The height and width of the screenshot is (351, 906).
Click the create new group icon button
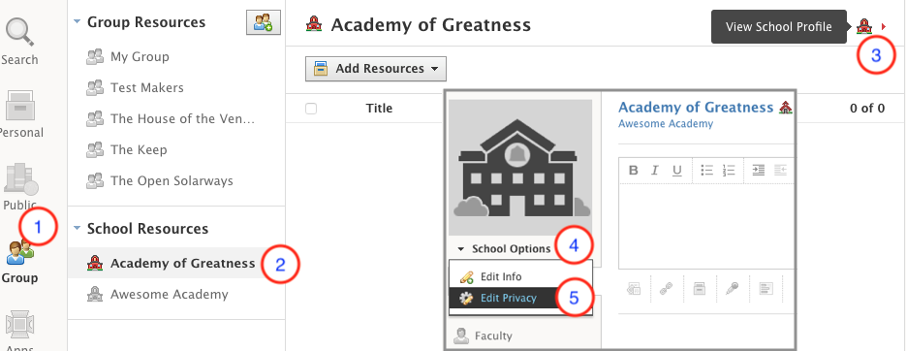pyautogui.click(x=263, y=22)
